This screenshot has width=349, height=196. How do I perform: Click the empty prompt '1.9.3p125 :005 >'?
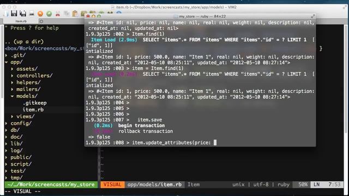point(107,108)
